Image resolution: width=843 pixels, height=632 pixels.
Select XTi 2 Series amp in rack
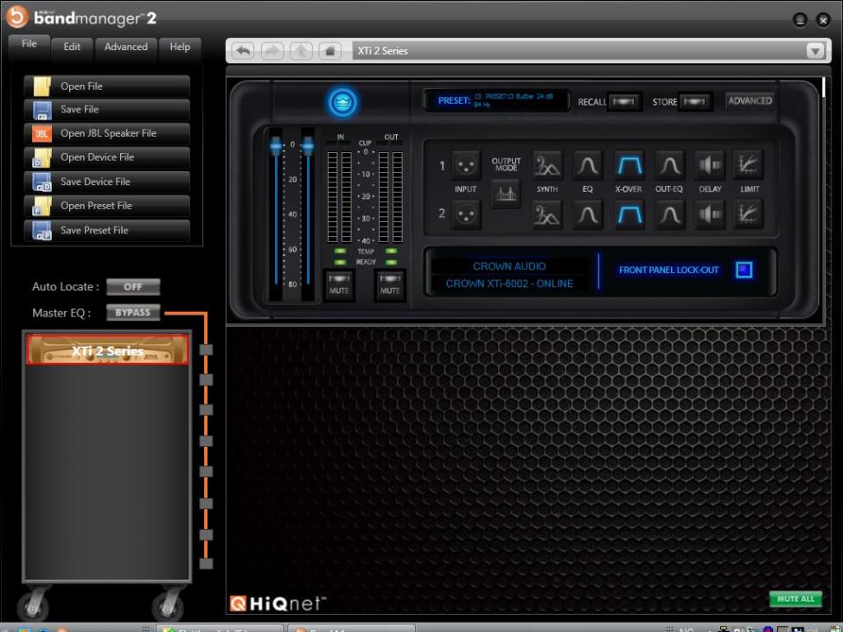[107, 349]
